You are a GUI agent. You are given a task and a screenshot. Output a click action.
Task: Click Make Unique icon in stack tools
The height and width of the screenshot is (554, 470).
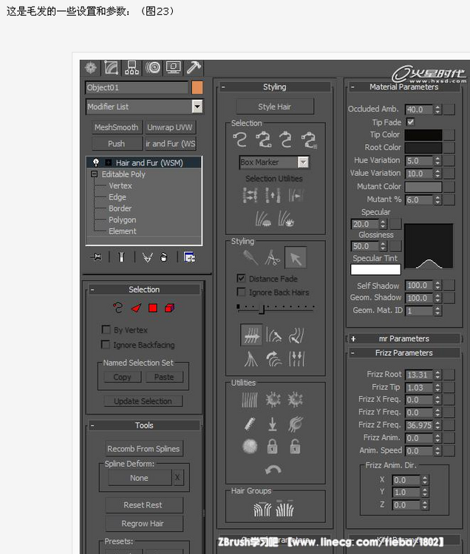tap(147, 257)
